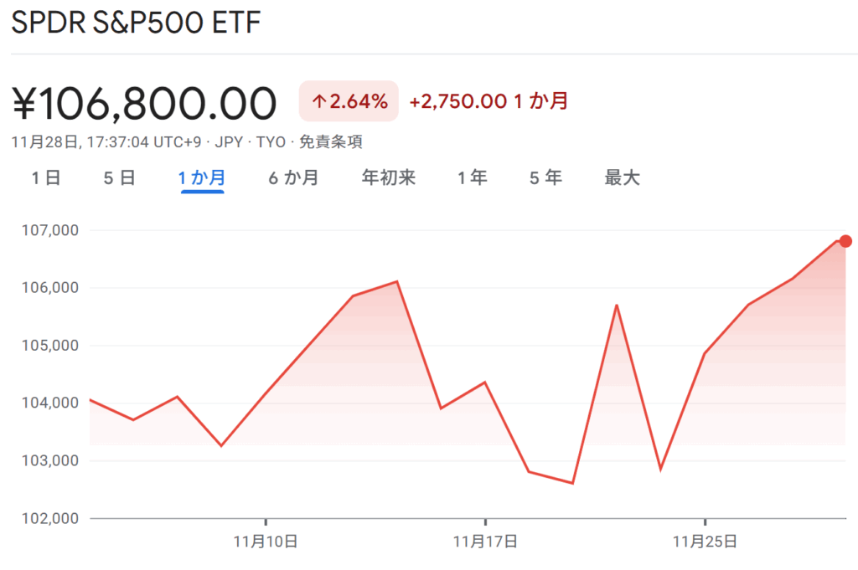Display the 5年 price history
This screenshot has height=570, width=858.
tap(545, 177)
